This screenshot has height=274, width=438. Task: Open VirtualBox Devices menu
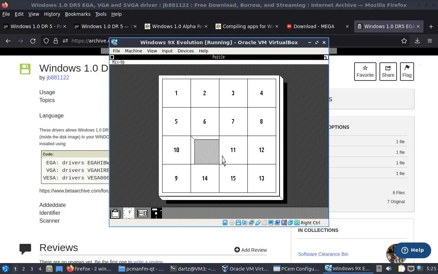(x=185, y=51)
